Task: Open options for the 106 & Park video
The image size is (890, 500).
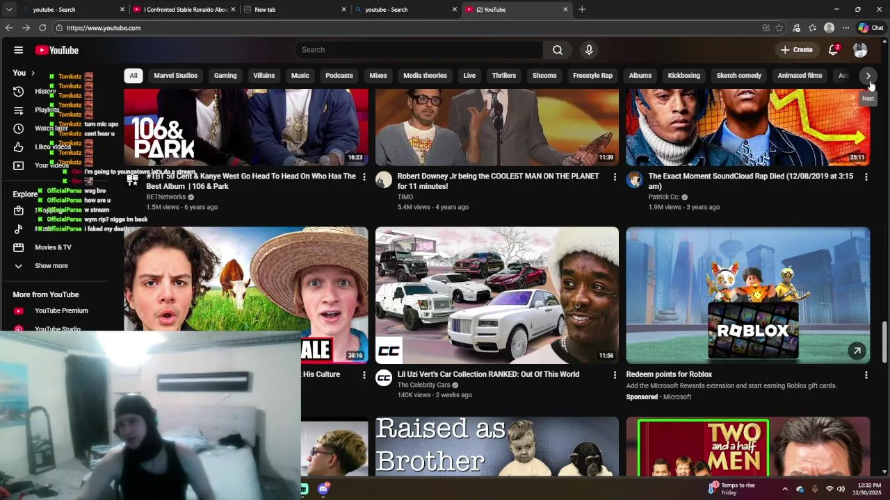Action: [364, 177]
